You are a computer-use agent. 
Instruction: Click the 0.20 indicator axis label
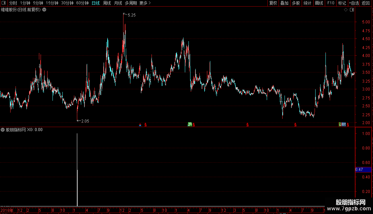pos(366,192)
